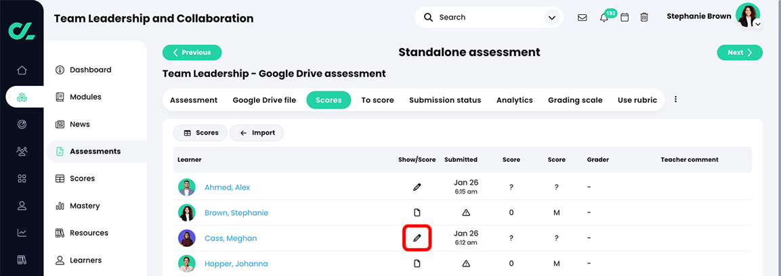Click the document icon for Brown, Stephanie
This screenshot has height=276, width=781.
[417, 213]
